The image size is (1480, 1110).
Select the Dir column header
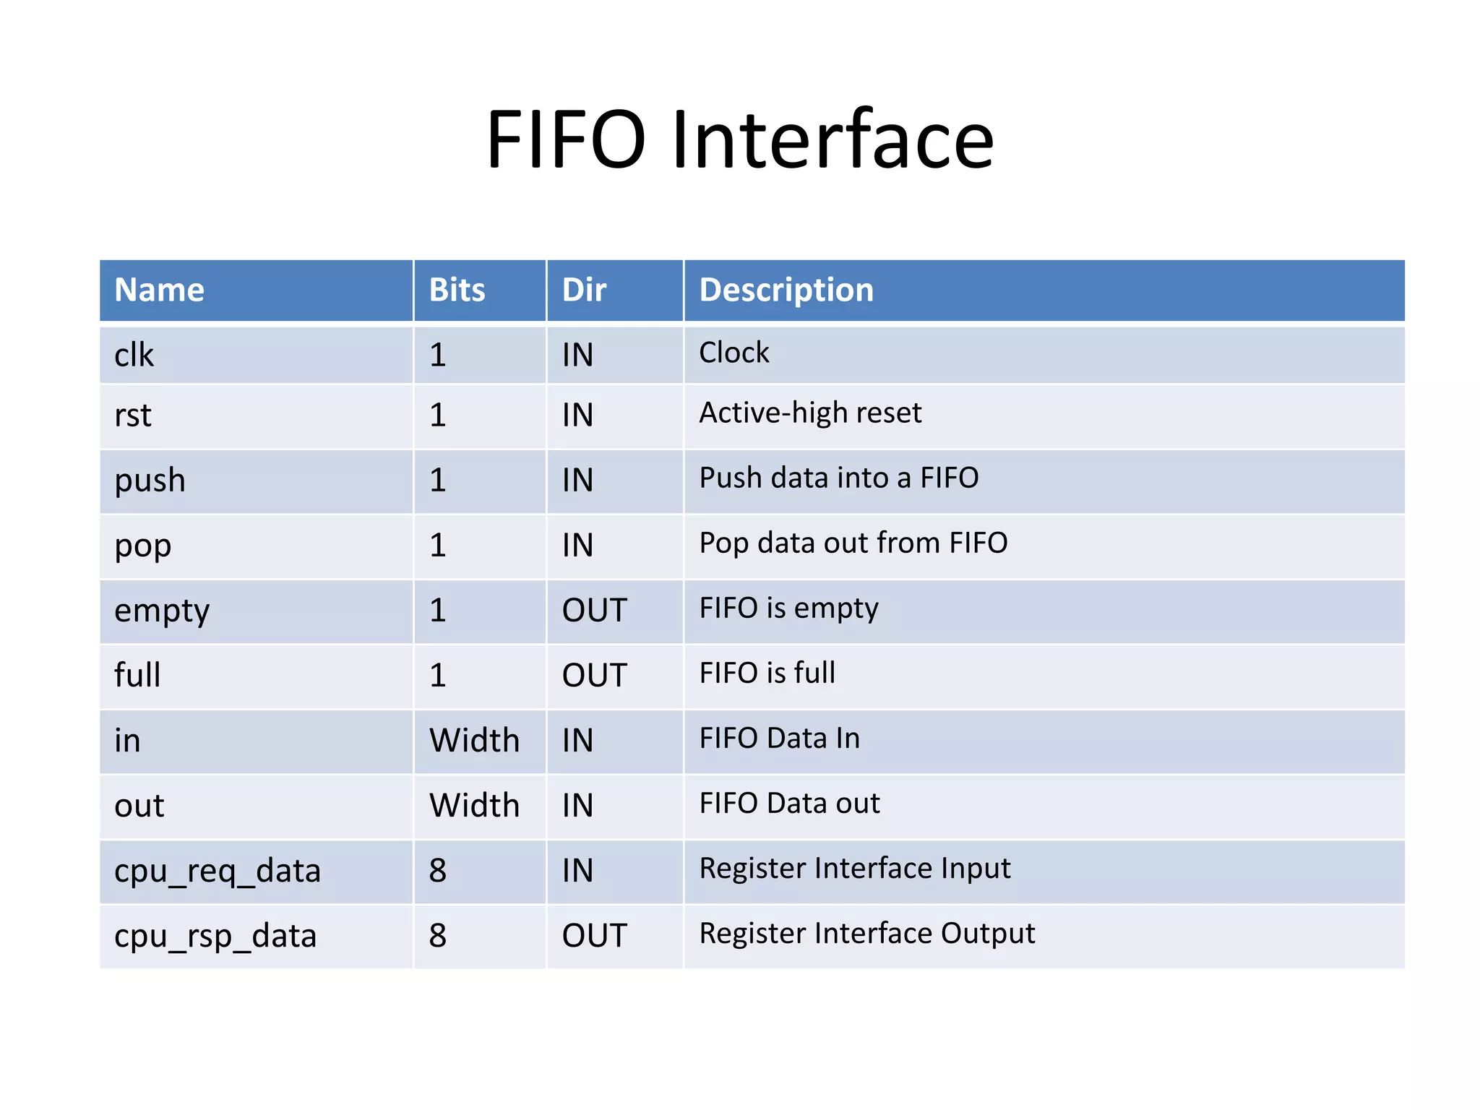tap(615, 291)
